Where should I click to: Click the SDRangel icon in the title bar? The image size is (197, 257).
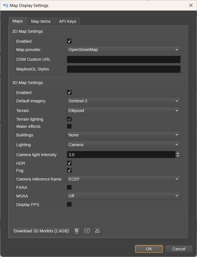click(5, 5)
